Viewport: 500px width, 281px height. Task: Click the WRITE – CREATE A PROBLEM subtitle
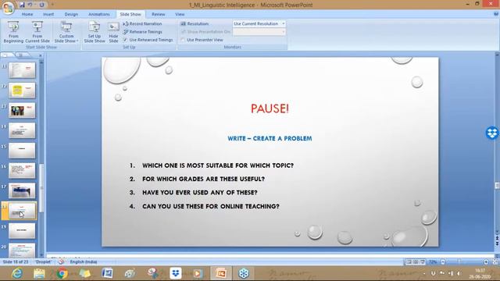pos(270,138)
